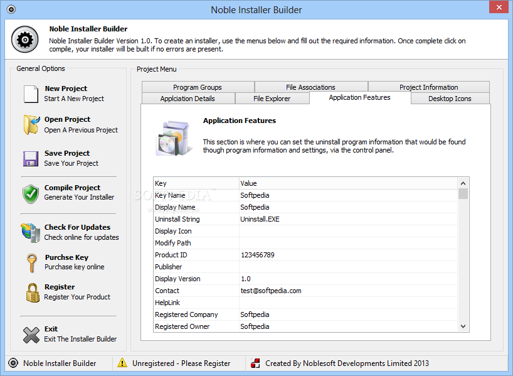Screen dimensions: 513x376
Task: Click the Purchase Key golden key icon
Action: pyautogui.click(x=31, y=262)
